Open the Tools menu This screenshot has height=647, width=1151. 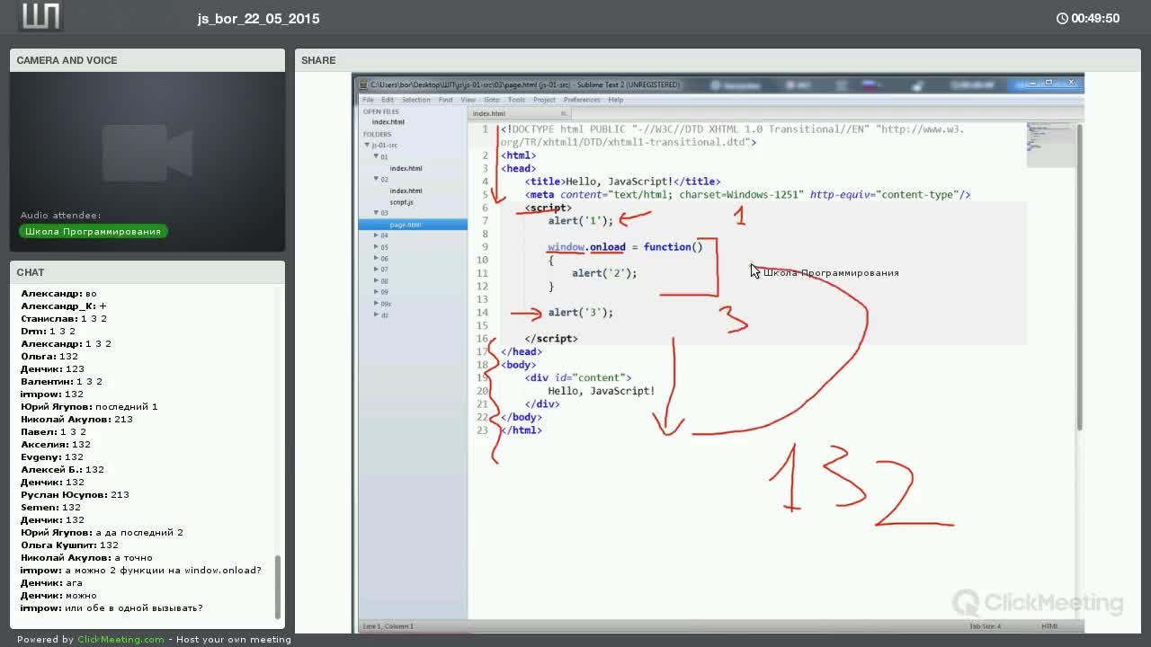click(x=516, y=100)
